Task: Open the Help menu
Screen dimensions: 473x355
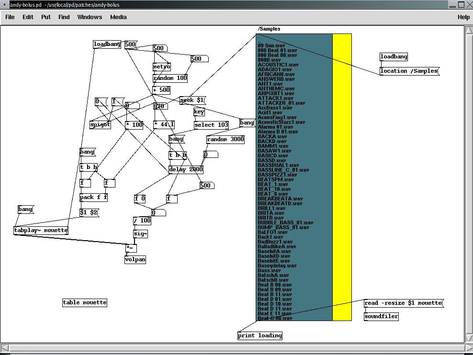Action: (x=463, y=17)
